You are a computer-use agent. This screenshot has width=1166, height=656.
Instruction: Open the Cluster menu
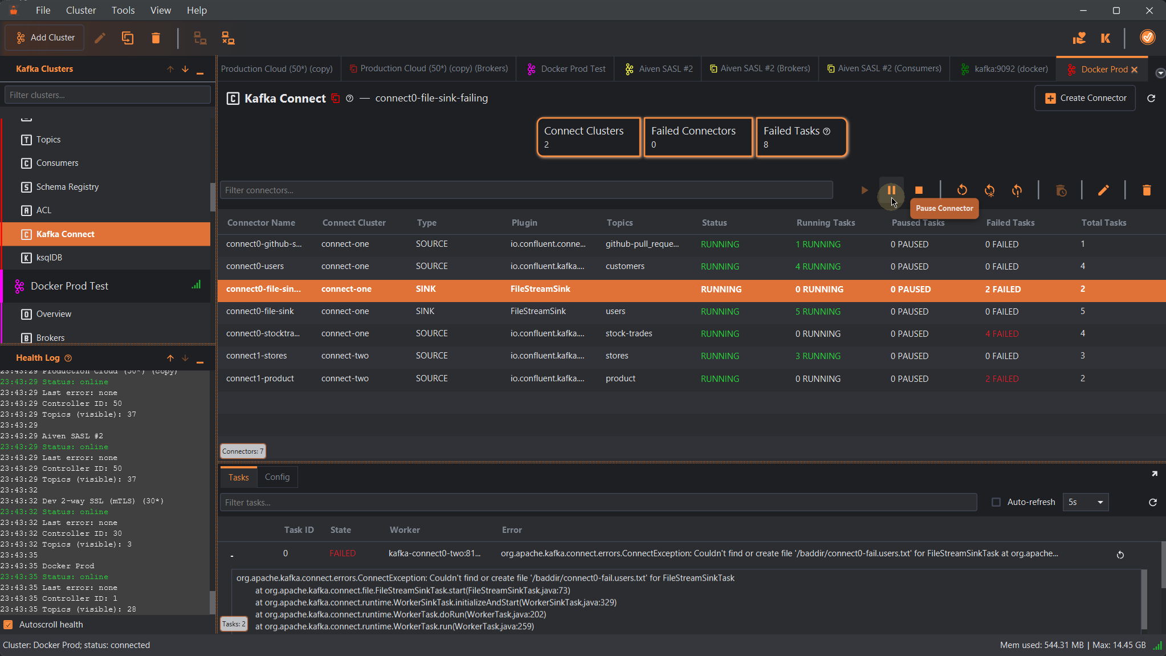tap(80, 10)
